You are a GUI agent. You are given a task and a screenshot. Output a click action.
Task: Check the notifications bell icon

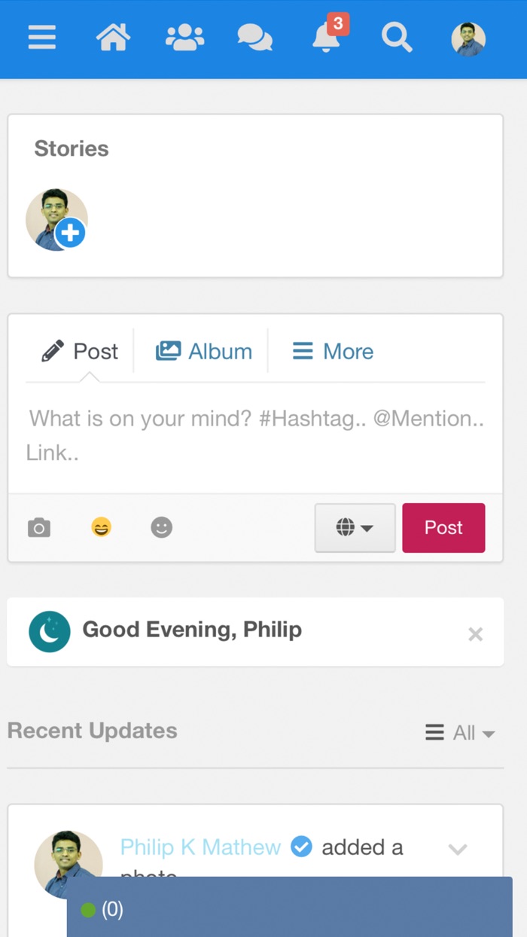(327, 38)
